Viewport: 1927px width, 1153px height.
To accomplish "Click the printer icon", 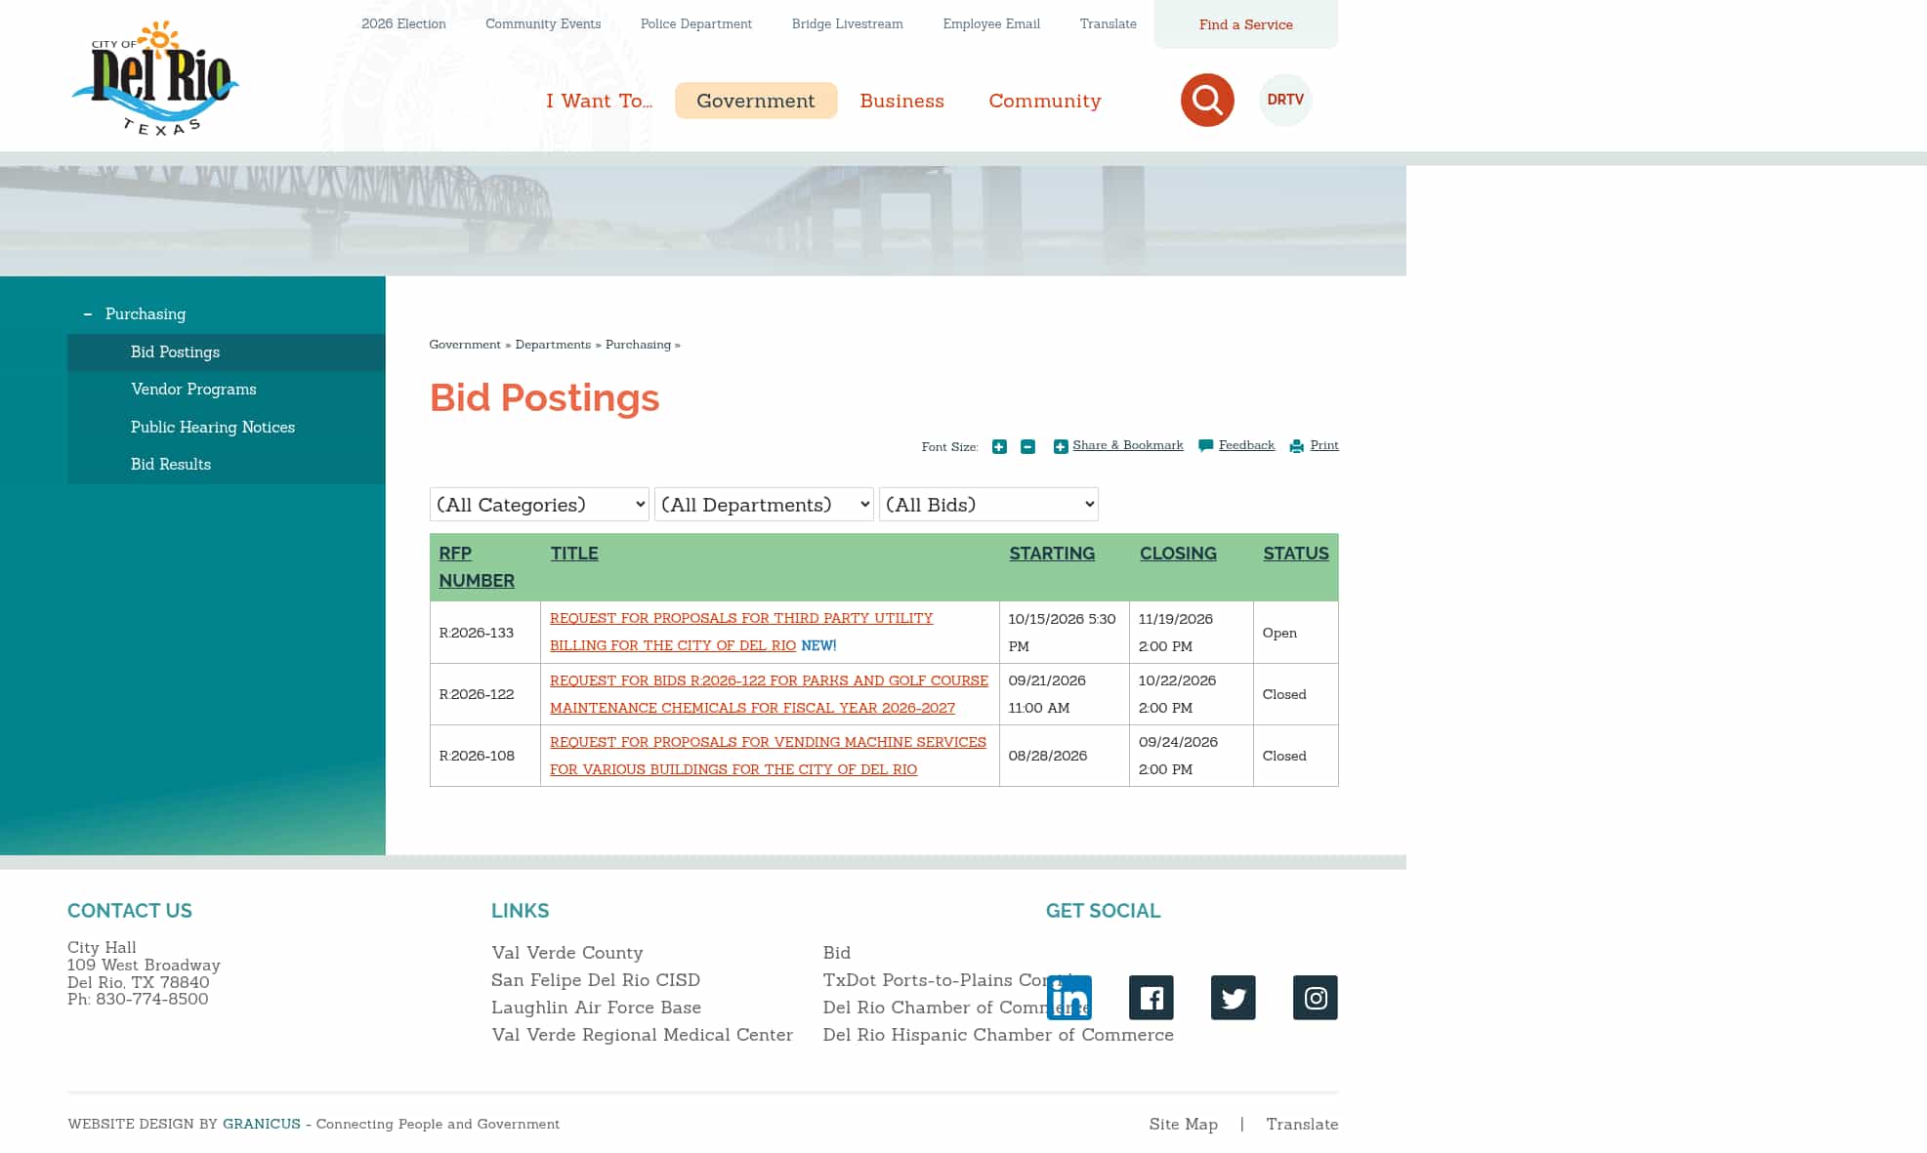I will [x=1297, y=446].
